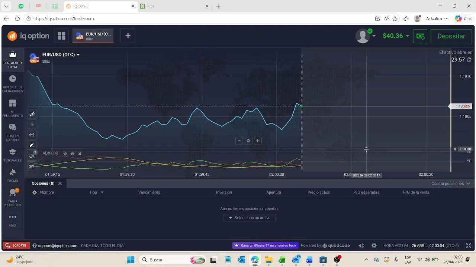Mute the platform sound speaker icon
The height and width of the screenshot is (267, 476).
[x=361, y=245]
